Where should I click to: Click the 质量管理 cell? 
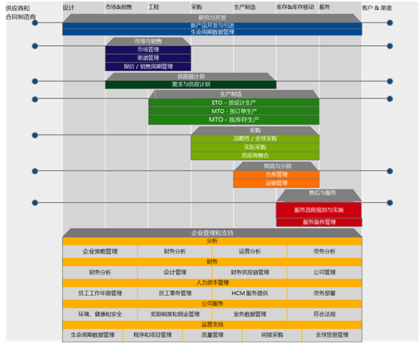(212, 335)
